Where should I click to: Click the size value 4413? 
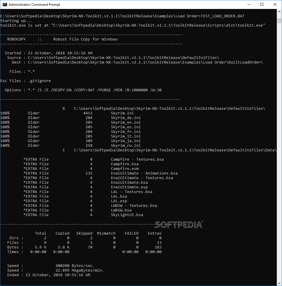coord(88,113)
